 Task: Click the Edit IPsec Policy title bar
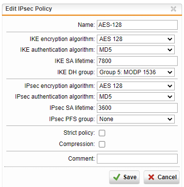92,9
